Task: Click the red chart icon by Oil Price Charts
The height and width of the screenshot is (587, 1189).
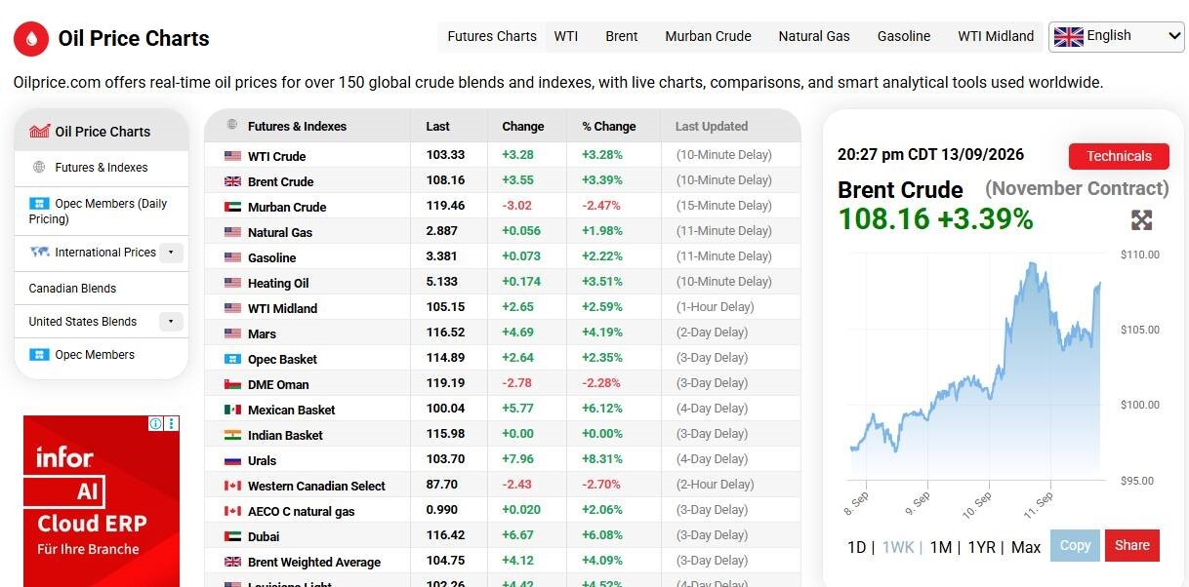Action: coord(39,131)
